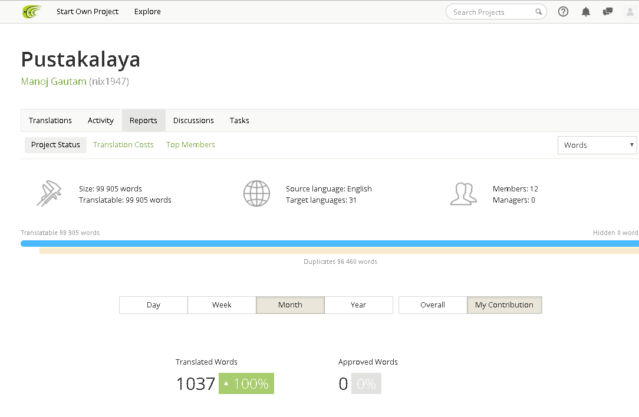Select the Project Status sub-tab
Screen dimensions: 639x417
pos(55,144)
